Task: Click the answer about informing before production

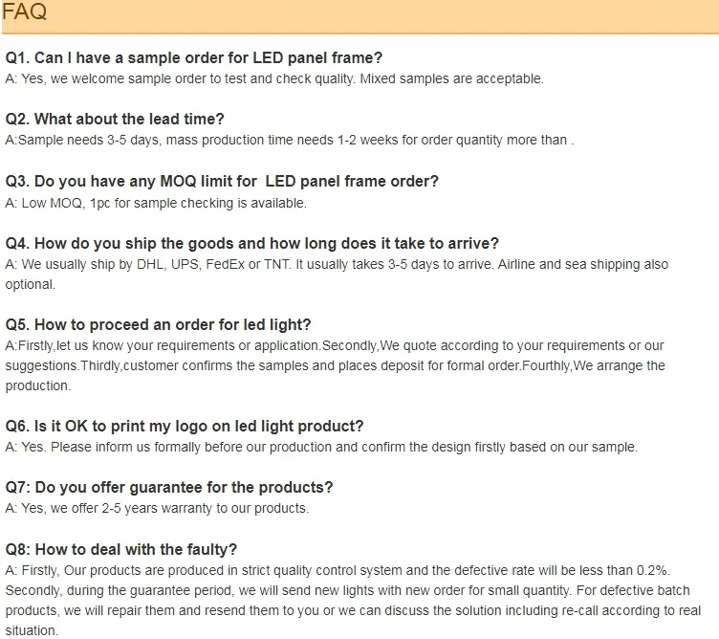Action: click(x=321, y=447)
